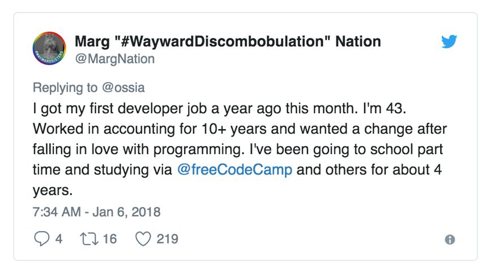This screenshot has height=274, width=490.
Task: Click the "Replying to" gray label
Action: (65, 88)
